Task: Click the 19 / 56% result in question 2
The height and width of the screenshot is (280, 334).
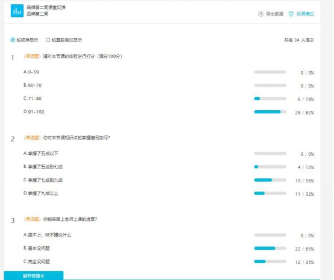Action: click(x=304, y=181)
